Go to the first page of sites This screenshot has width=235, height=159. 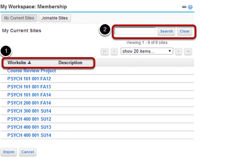105,51
